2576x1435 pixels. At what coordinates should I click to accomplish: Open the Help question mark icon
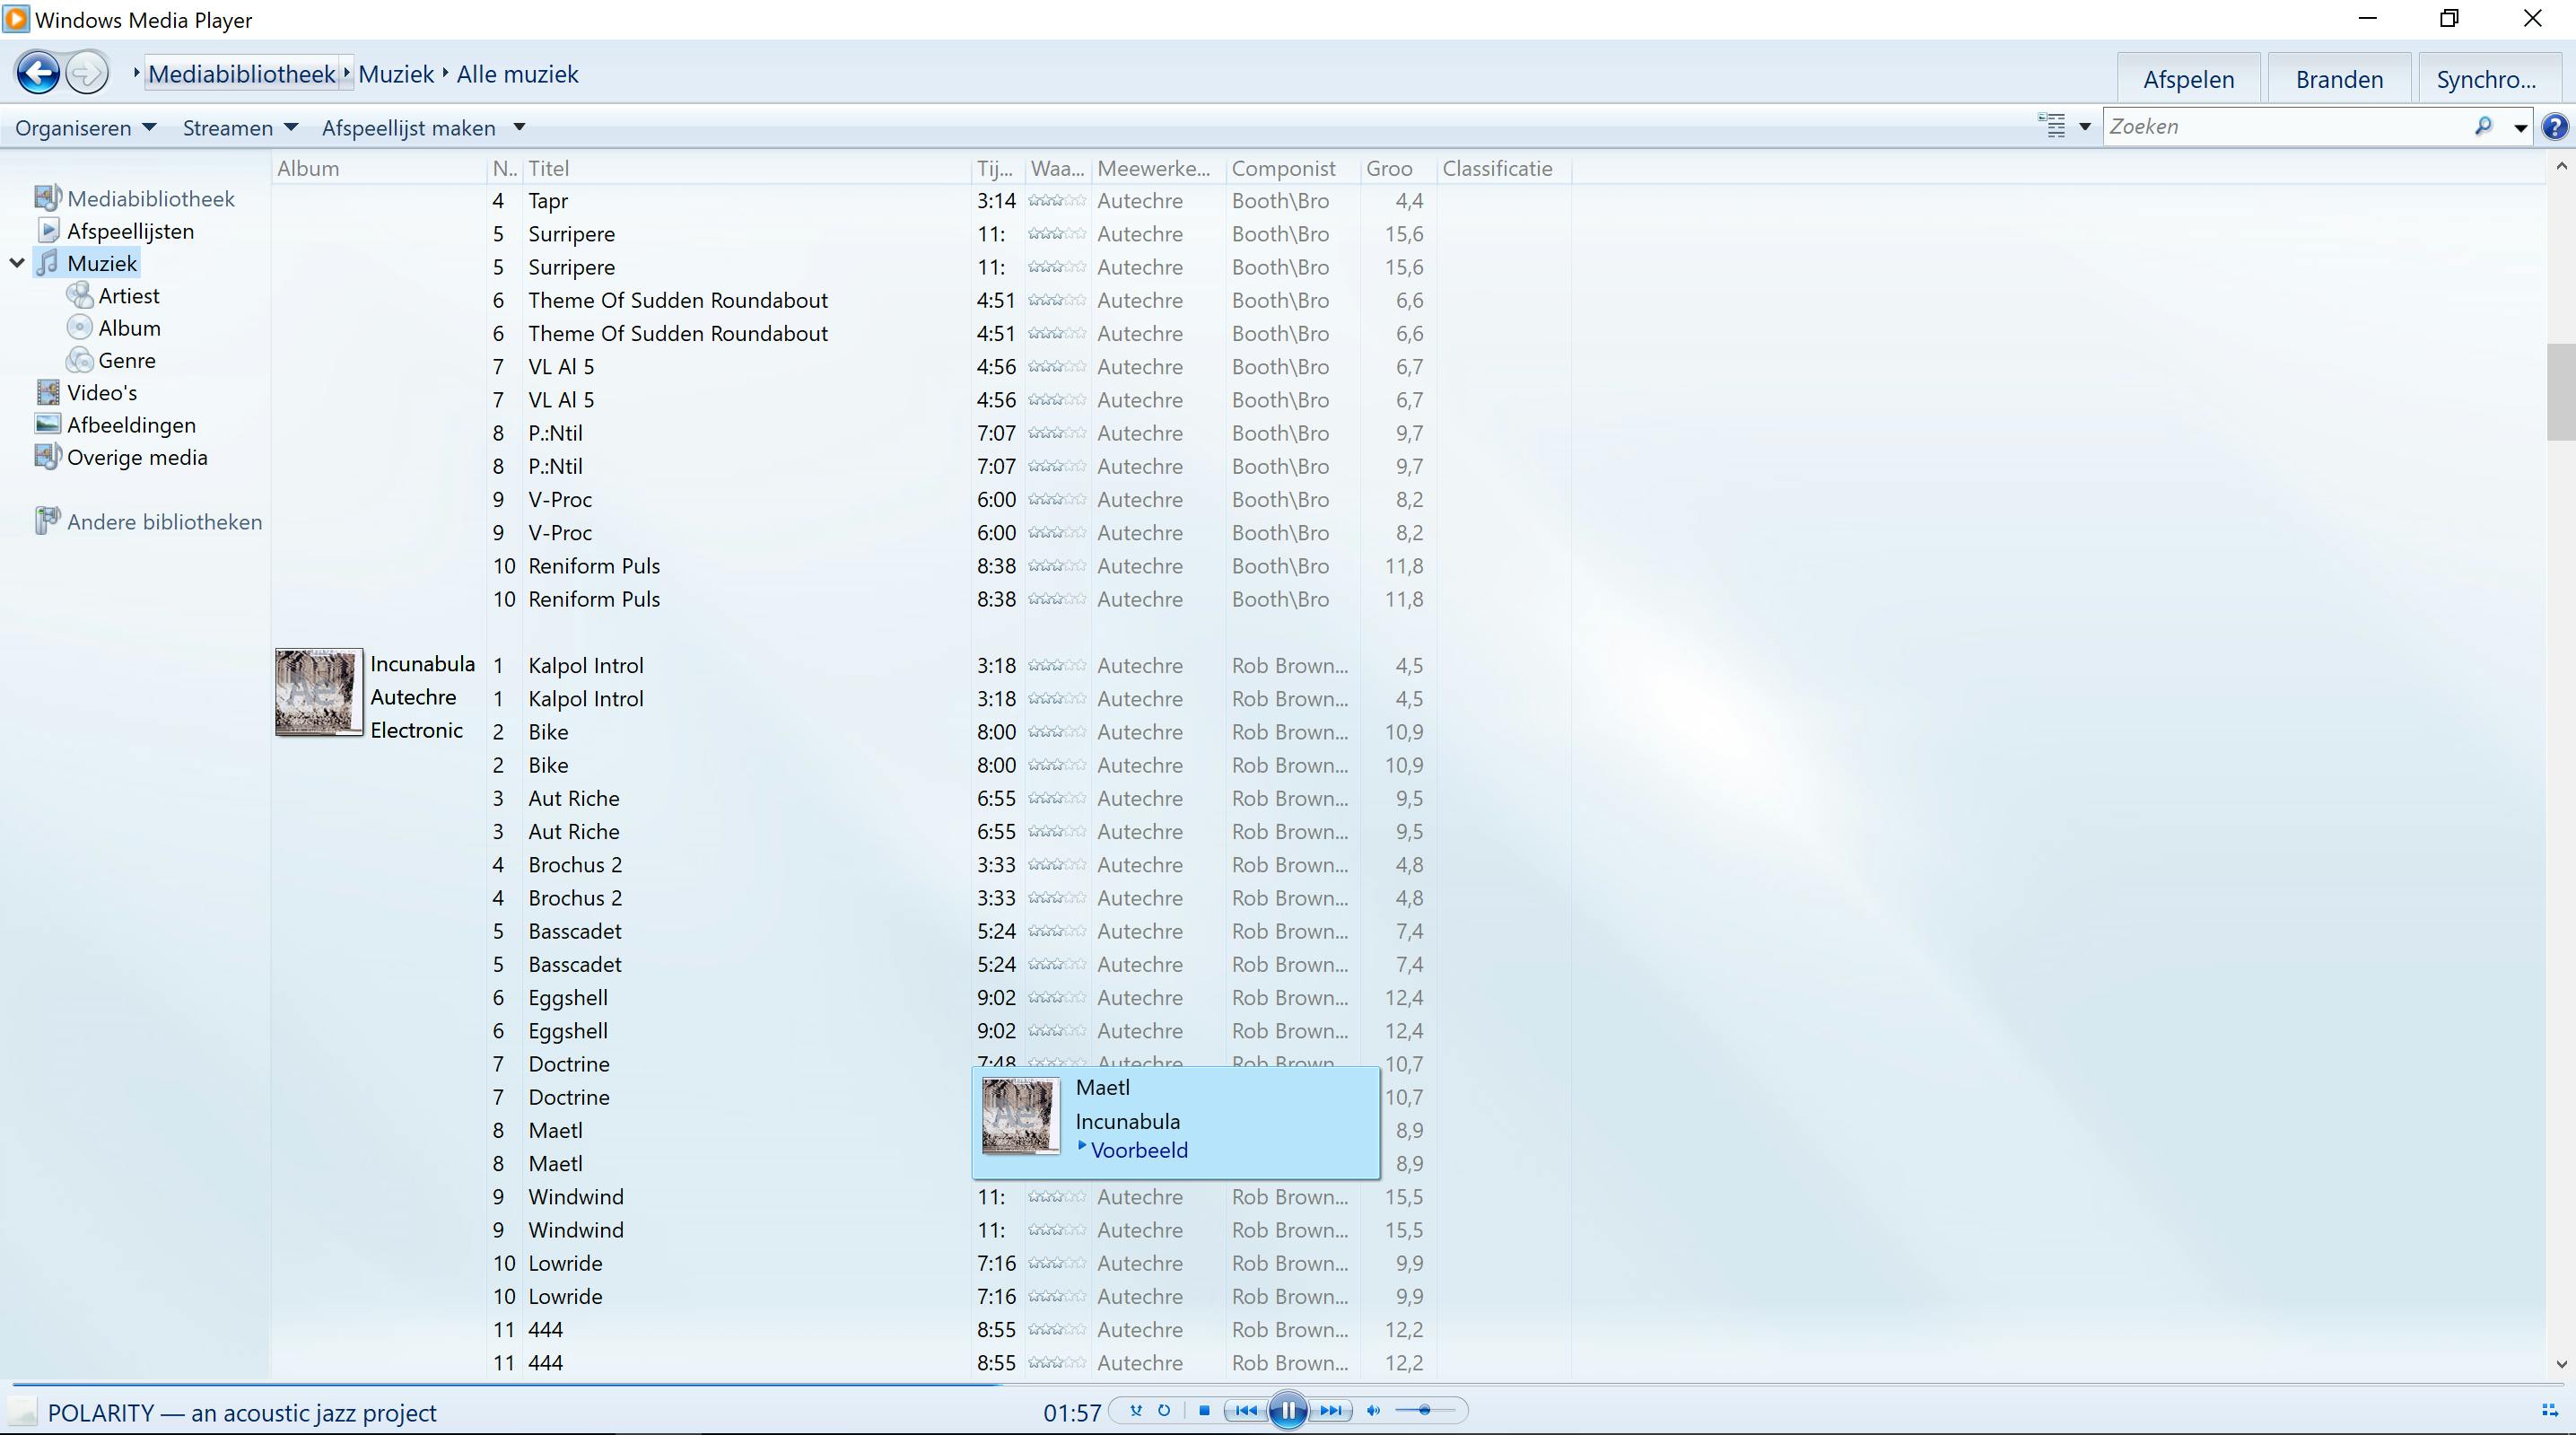click(x=2555, y=127)
